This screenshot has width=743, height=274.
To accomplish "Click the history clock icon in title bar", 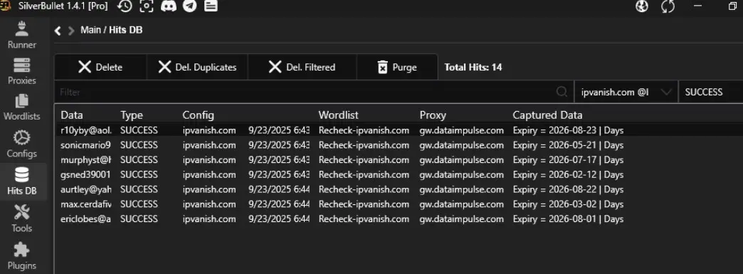I will (125, 6).
